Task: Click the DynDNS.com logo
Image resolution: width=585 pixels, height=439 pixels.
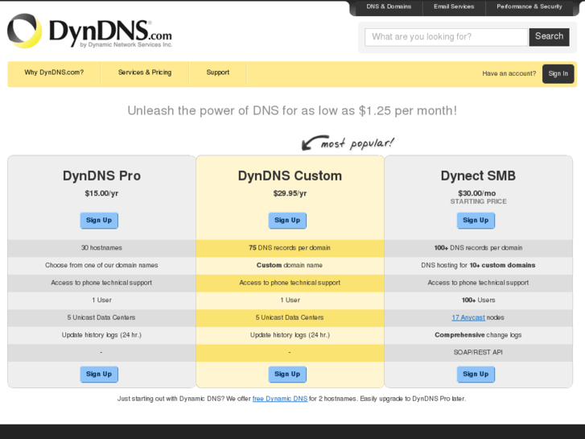Action: (89, 31)
